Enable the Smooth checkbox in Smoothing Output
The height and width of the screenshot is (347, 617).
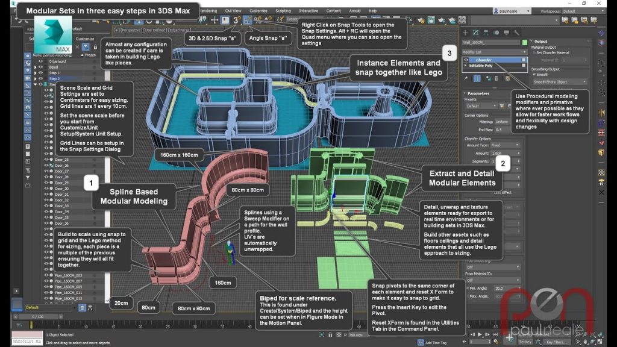(534, 75)
